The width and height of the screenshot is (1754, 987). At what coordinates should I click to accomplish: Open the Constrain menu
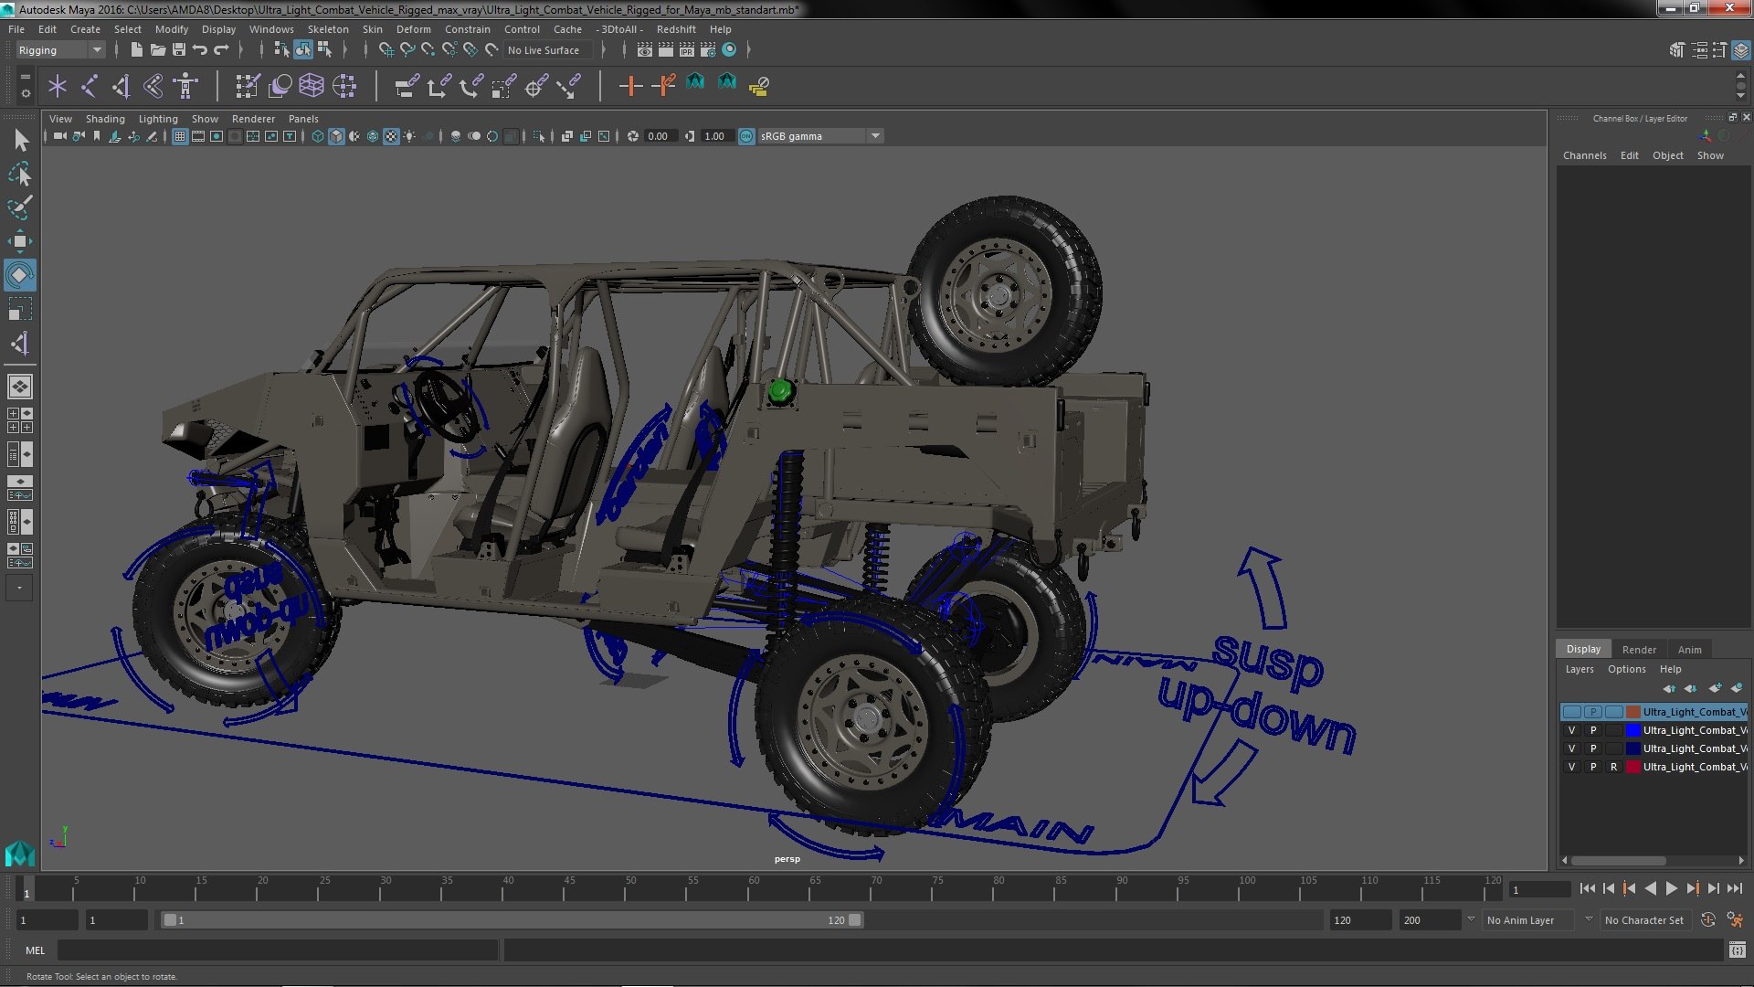coord(467,29)
